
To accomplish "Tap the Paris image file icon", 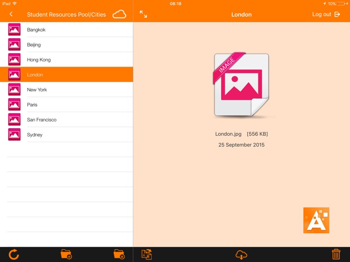I will 14,104.
